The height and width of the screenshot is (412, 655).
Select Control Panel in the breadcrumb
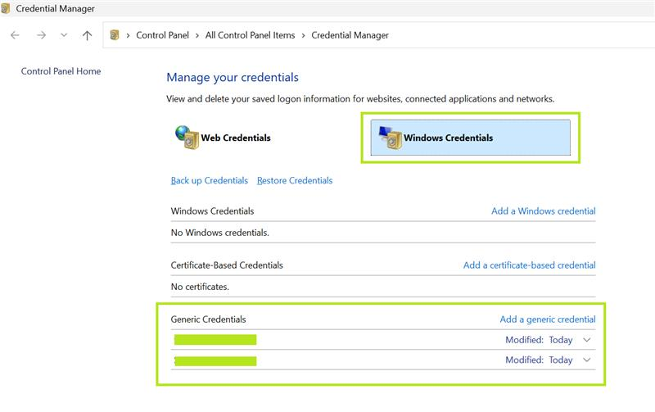162,35
